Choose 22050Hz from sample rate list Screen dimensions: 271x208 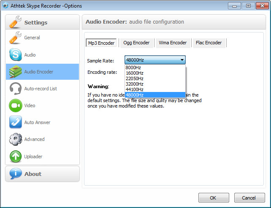point(155,78)
